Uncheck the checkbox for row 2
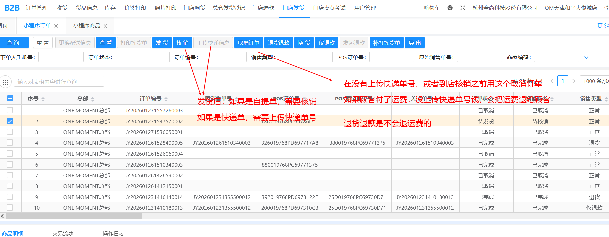Screen dimensions: 609x237 click(10, 121)
